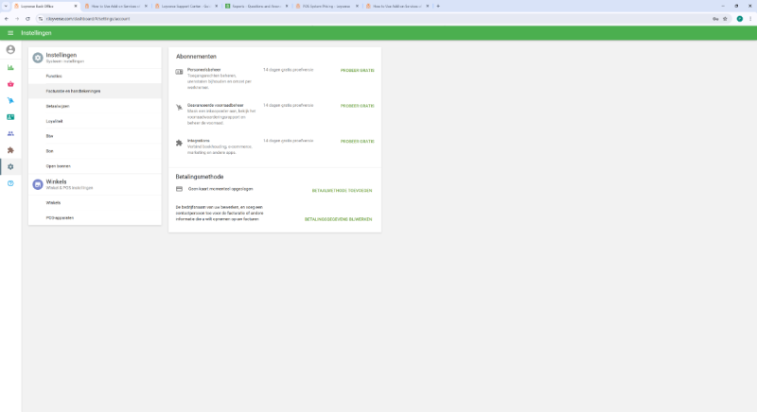Click Betaalmethode Toevoegen button

342,190
